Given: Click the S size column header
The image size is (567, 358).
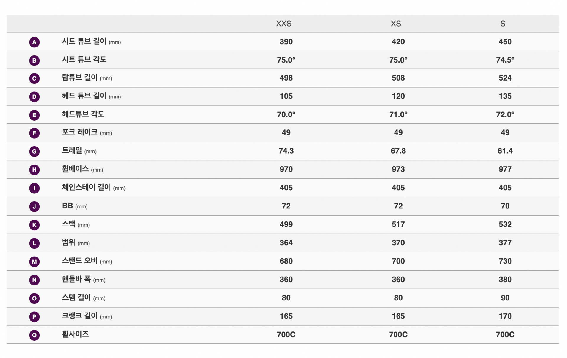Looking at the screenshot, I should click(x=503, y=24).
